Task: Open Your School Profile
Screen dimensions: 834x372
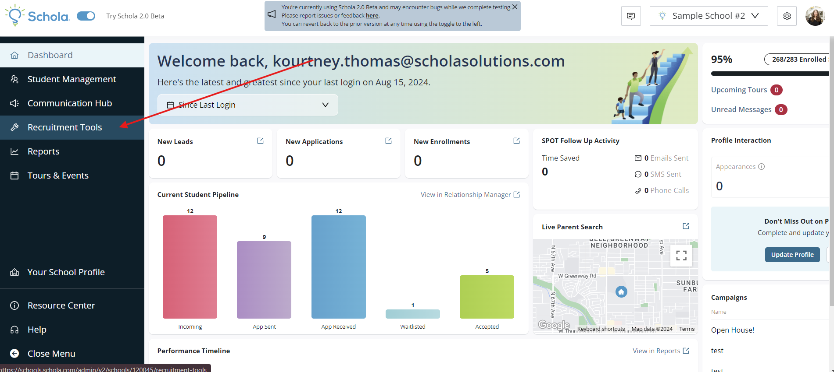Action: click(x=72, y=272)
